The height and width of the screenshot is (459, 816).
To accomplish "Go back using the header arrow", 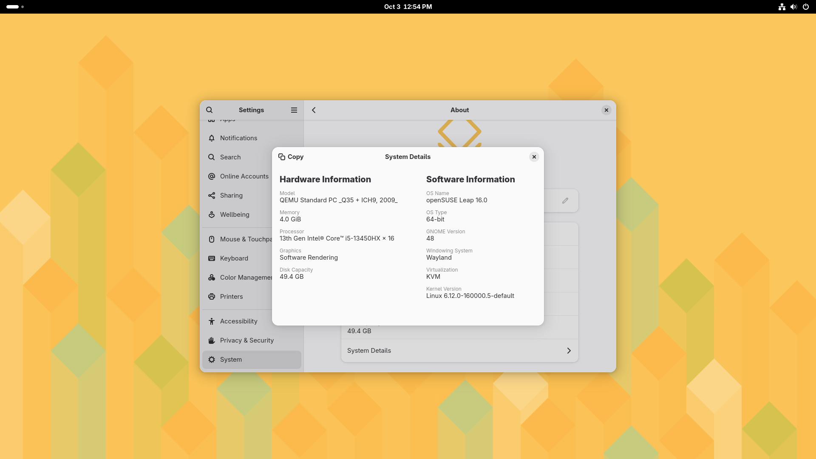I will [314, 110].
